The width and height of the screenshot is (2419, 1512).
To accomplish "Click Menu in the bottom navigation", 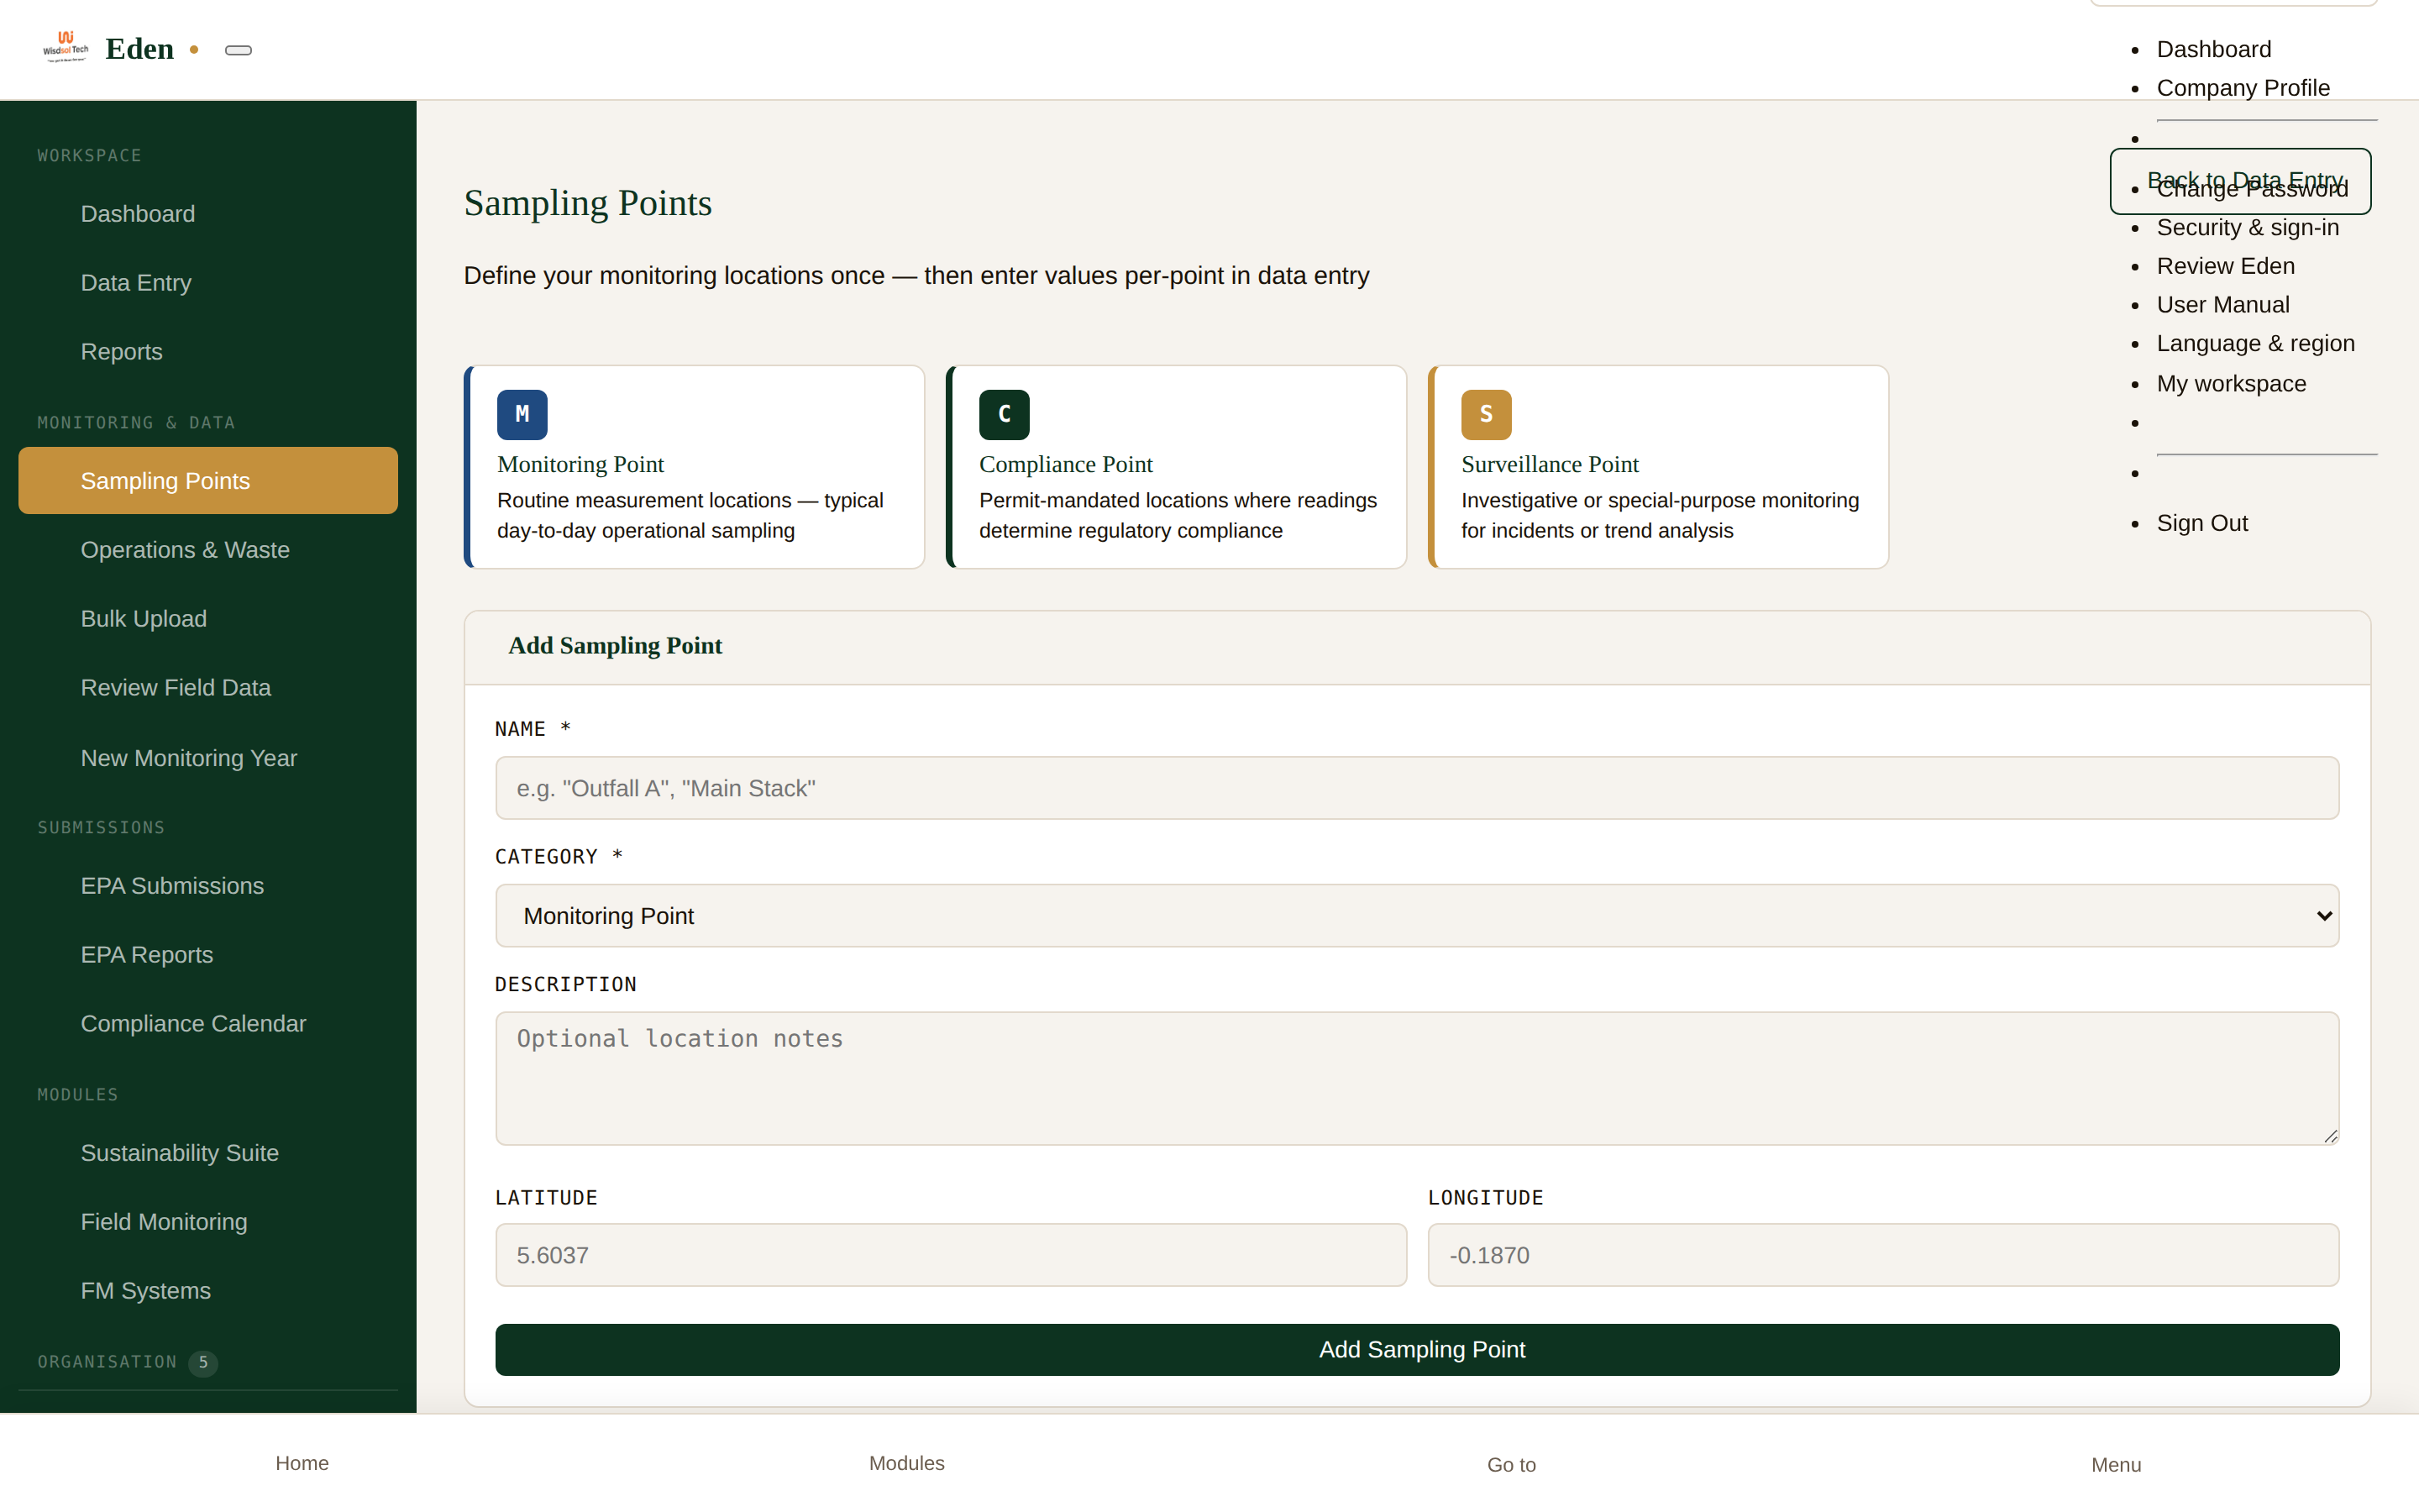I will pos(2116,1465).
